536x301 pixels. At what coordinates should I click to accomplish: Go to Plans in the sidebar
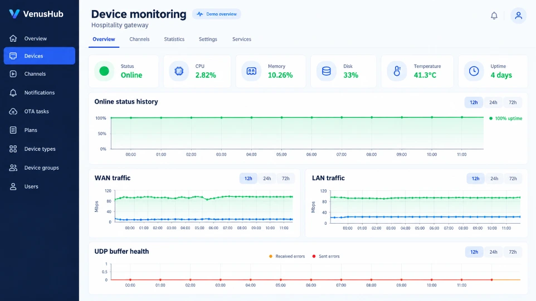(x=40, y=130)
